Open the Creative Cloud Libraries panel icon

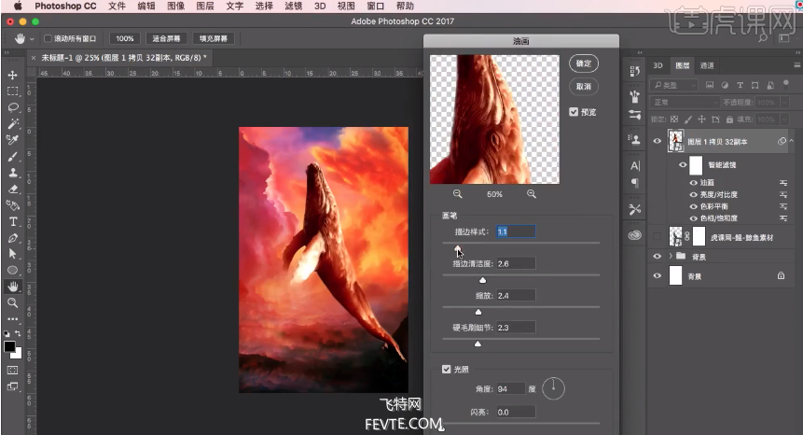(x=635, y=235)
